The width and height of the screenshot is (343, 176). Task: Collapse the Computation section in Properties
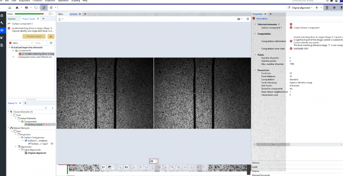255,34
